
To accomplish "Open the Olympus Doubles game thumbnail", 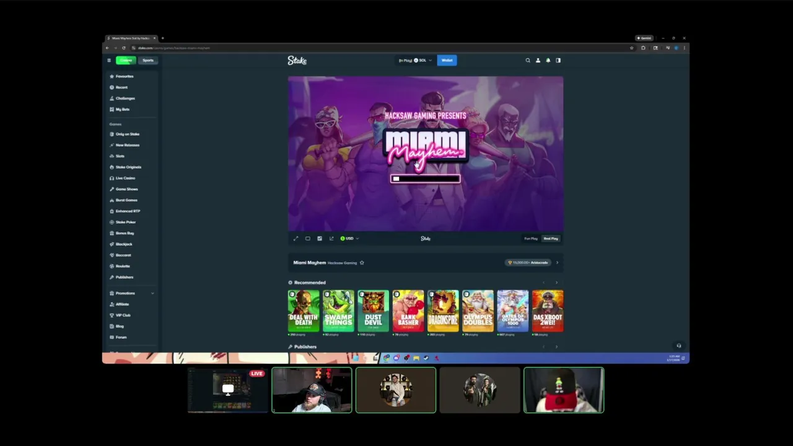I will (x=478, y=311).
